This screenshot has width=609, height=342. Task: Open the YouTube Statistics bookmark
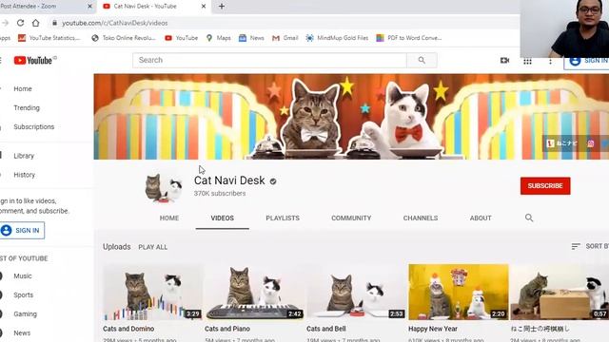pyautogui.click(x=49, y=38)
